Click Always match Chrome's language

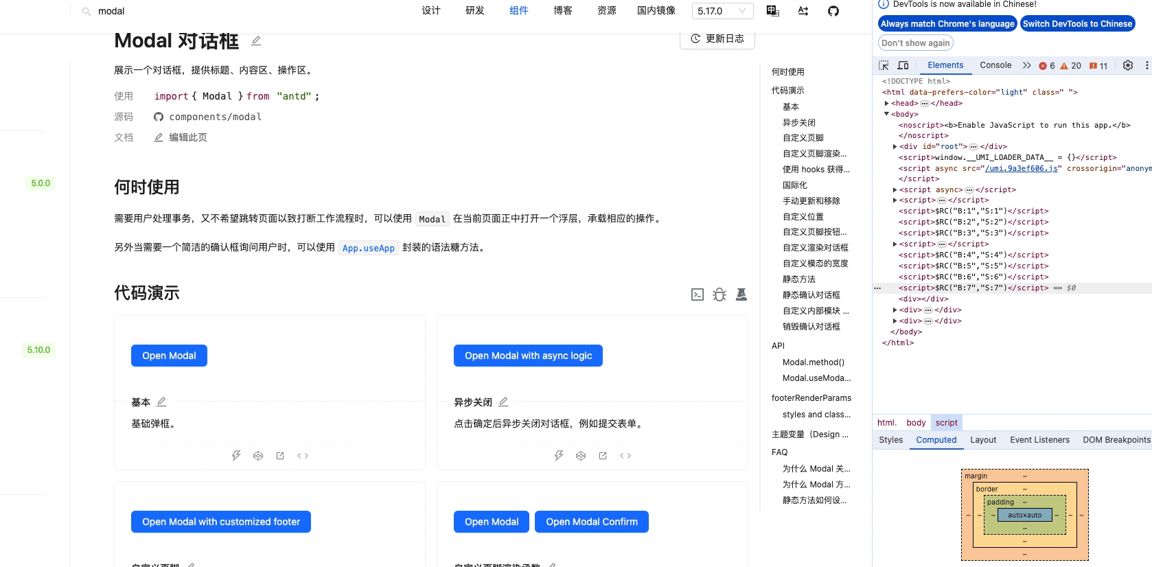pyautogui.click(x=947, y=24)
